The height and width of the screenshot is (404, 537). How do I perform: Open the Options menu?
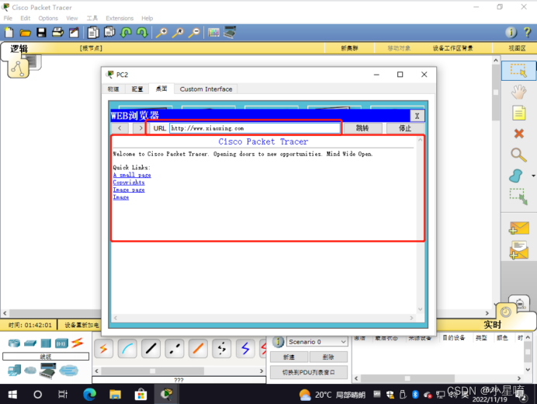click(48, 18)
